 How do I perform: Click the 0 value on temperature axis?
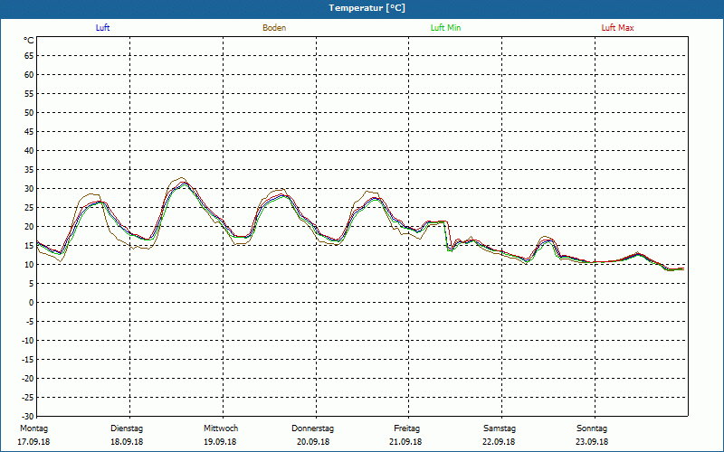coord(32,303)
